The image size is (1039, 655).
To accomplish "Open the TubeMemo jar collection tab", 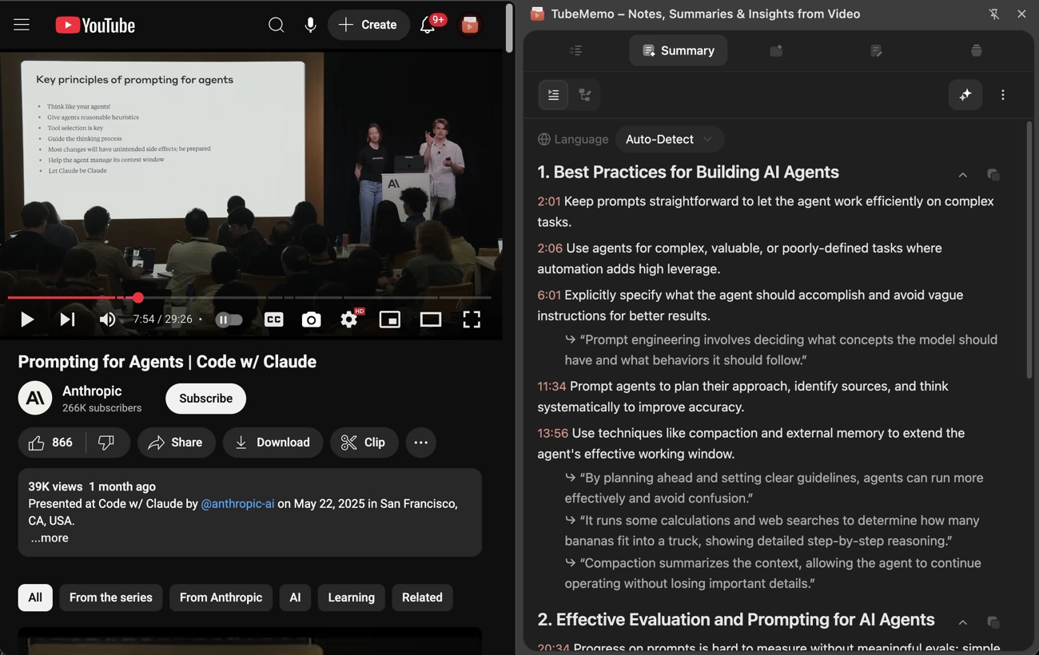I will [x=976, y=50].
